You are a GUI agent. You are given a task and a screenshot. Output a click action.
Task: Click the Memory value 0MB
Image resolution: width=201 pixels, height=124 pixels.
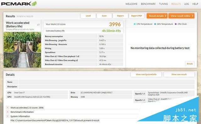click(x=83, y=97)
